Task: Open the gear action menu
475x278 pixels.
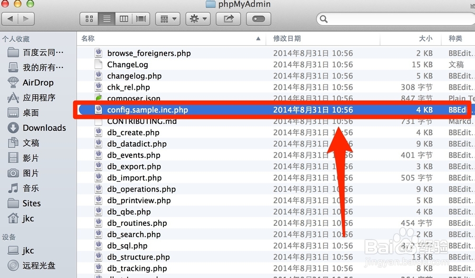Action: (x=198, y=19)
